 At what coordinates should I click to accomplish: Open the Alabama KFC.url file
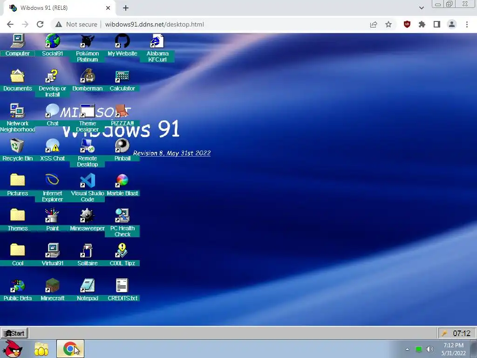point(157,48)
